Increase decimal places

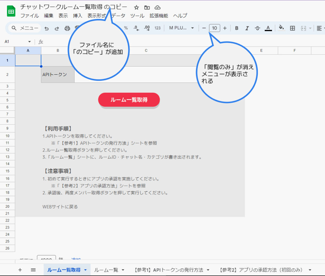coord(147,28)
